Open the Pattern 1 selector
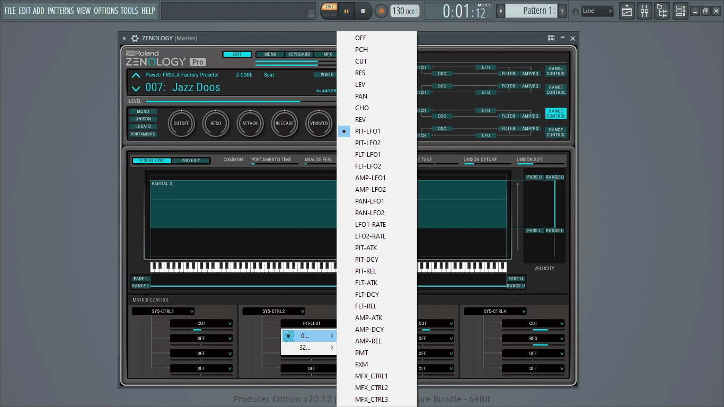Image resolution: width=724 pixels, height=407 pixels. 532,11
